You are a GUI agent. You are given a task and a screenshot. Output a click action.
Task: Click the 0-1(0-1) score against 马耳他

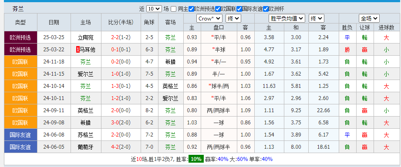(121, 50)
